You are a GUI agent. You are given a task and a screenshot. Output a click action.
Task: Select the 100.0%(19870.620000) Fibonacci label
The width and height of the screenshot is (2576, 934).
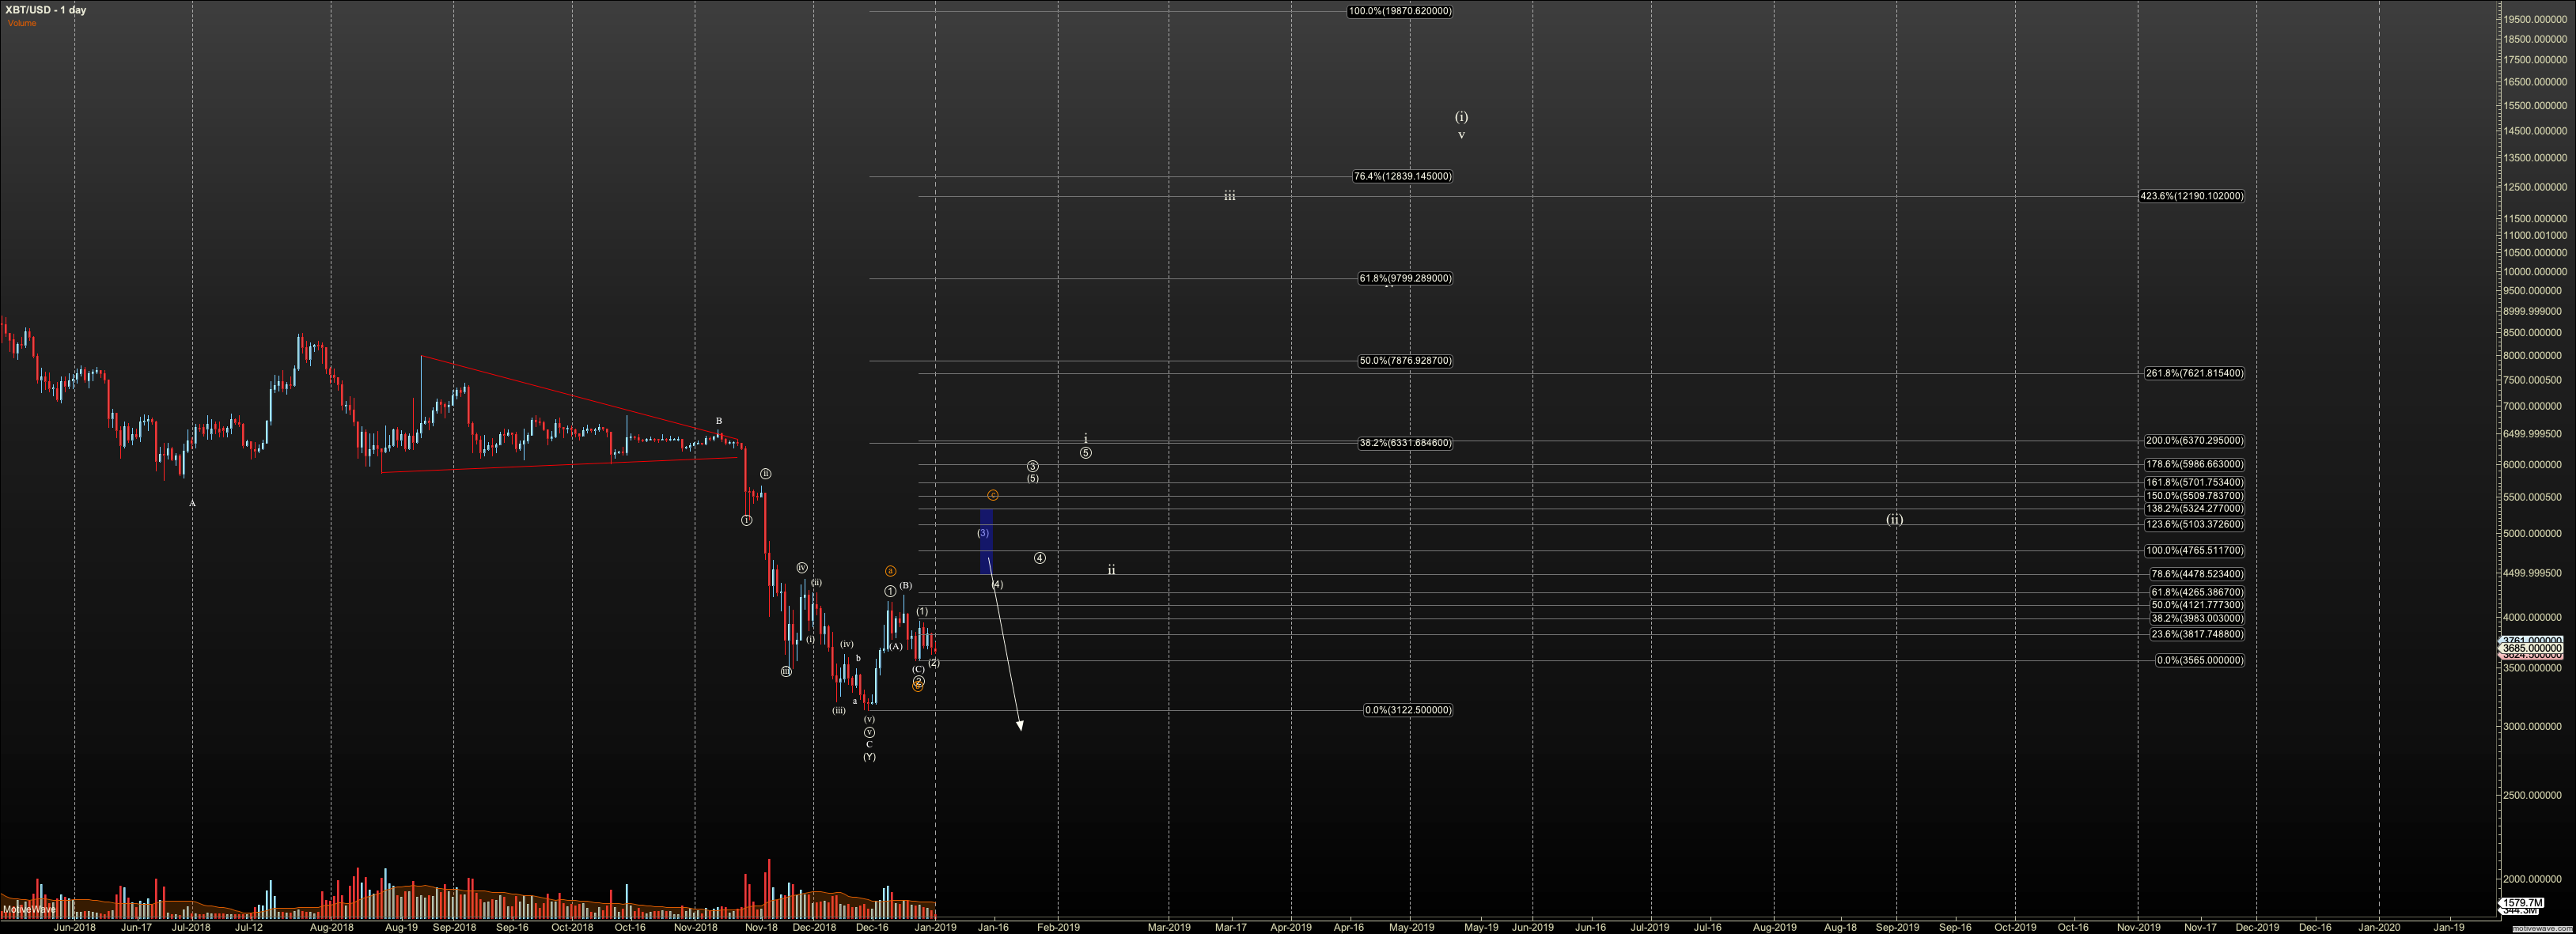(1399, 12)
